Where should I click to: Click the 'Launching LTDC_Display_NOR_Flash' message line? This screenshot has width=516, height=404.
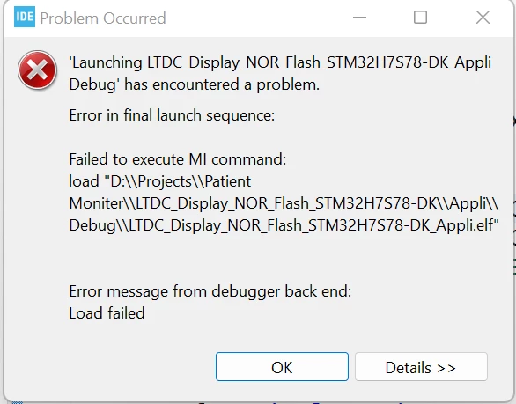click(280, 62)
